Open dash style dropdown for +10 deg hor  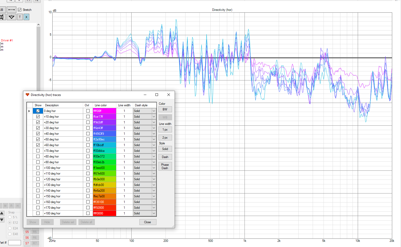pos(154,117)
